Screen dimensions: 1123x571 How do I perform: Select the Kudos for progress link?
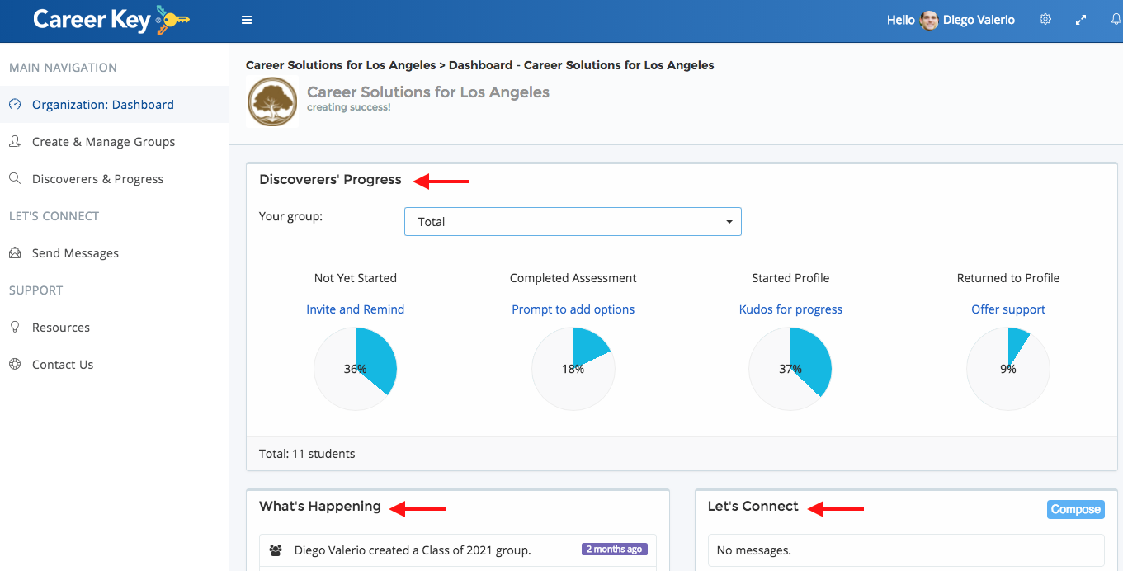point(790,309)
